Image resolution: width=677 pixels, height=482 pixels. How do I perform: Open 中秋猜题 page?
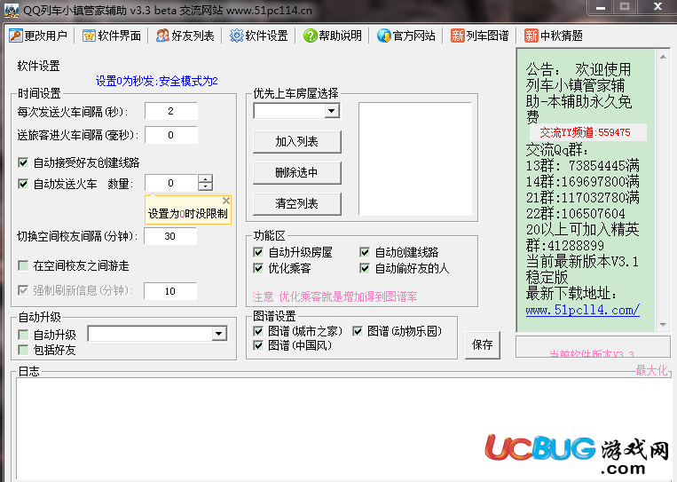tap(562, 36)
